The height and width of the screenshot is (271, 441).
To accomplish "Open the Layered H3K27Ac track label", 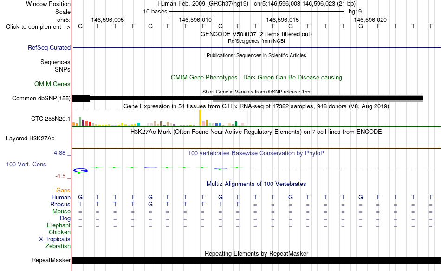I will [x=30, y=139].
